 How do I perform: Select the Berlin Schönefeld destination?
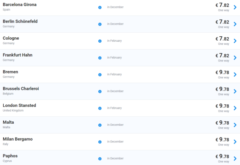(20, 21)
